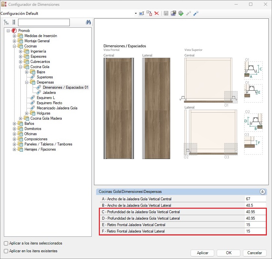Image resolution: width=272 pixels, height=259 pixels.
Task: Click the search text field above tree
Action: coord(44,22)
